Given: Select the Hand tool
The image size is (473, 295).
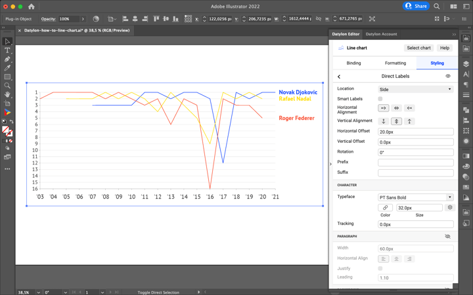Looking at the screenshot, I should (x=7, y=94).
